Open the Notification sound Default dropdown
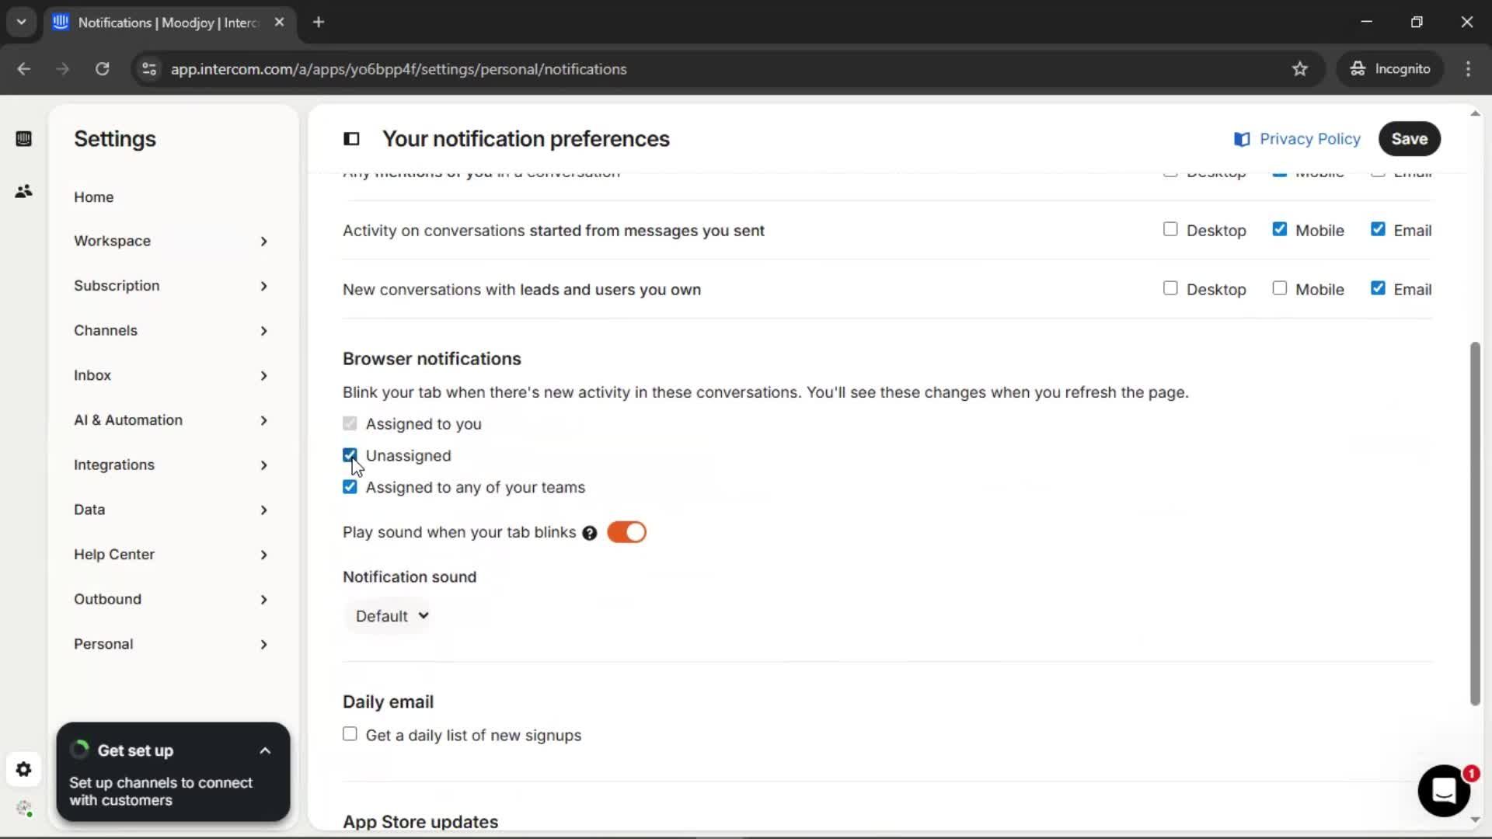Screen dimensions: 1492x839 391,616
